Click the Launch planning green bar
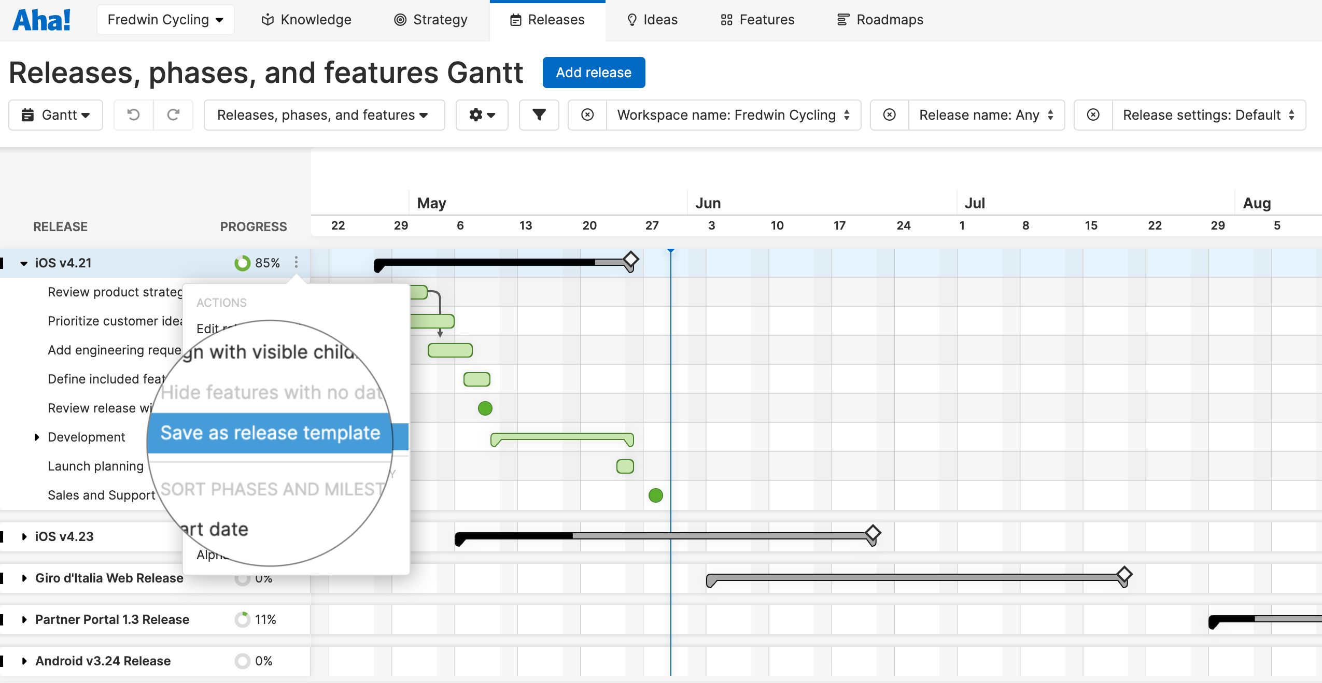 point(625,466)
